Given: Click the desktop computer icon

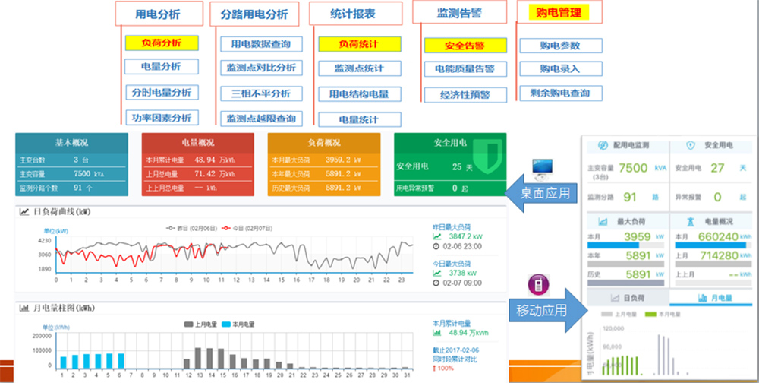Looking at the screenshot, I should (542, 168).
